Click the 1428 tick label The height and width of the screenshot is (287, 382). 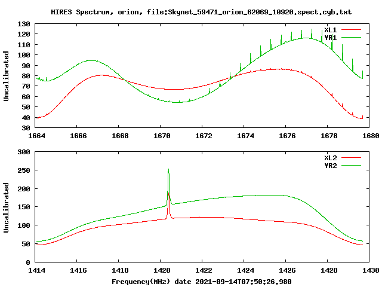coord(329,270)
